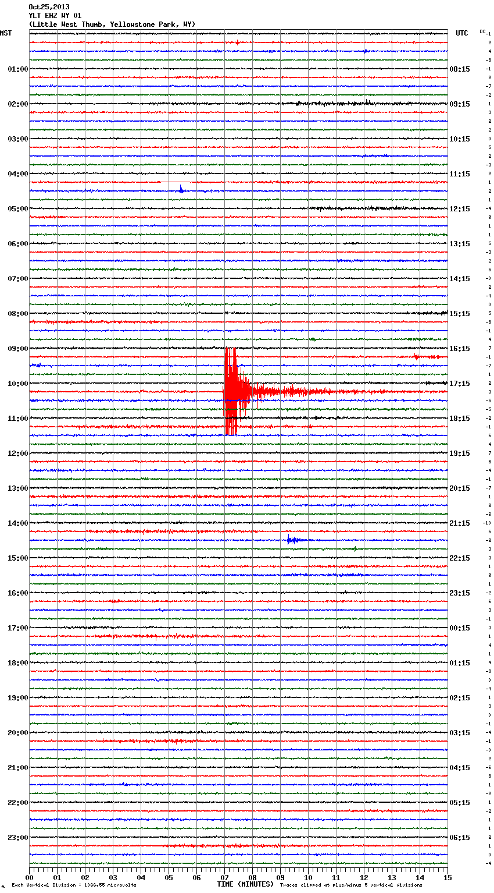This screenshot has height=893, width=494.
Task: Click the UTC time label "16:15"
Action: [460, 349]
